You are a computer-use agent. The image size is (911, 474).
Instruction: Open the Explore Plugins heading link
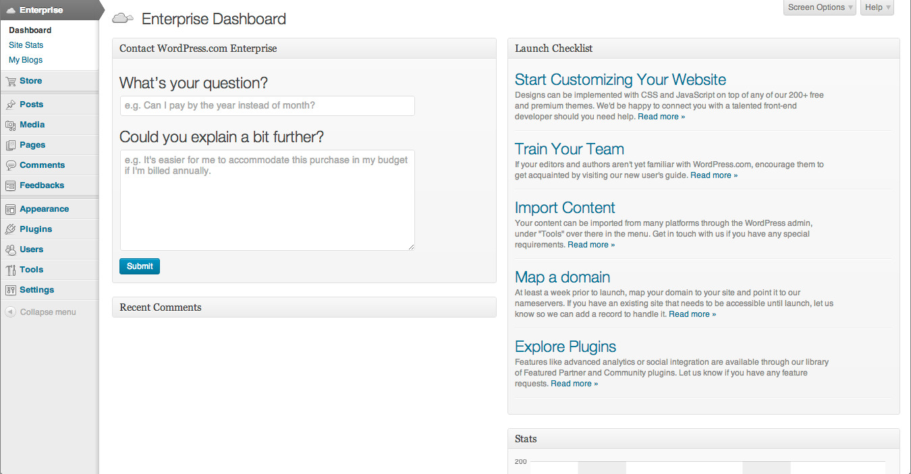pos(565,347)
